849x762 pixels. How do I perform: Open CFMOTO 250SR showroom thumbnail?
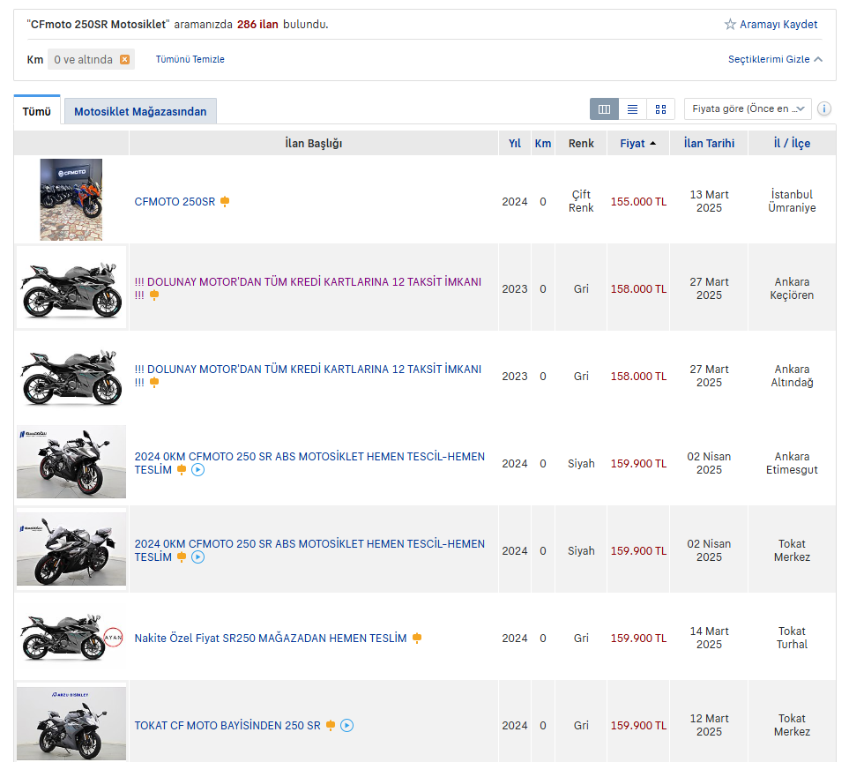pos(71,199)
